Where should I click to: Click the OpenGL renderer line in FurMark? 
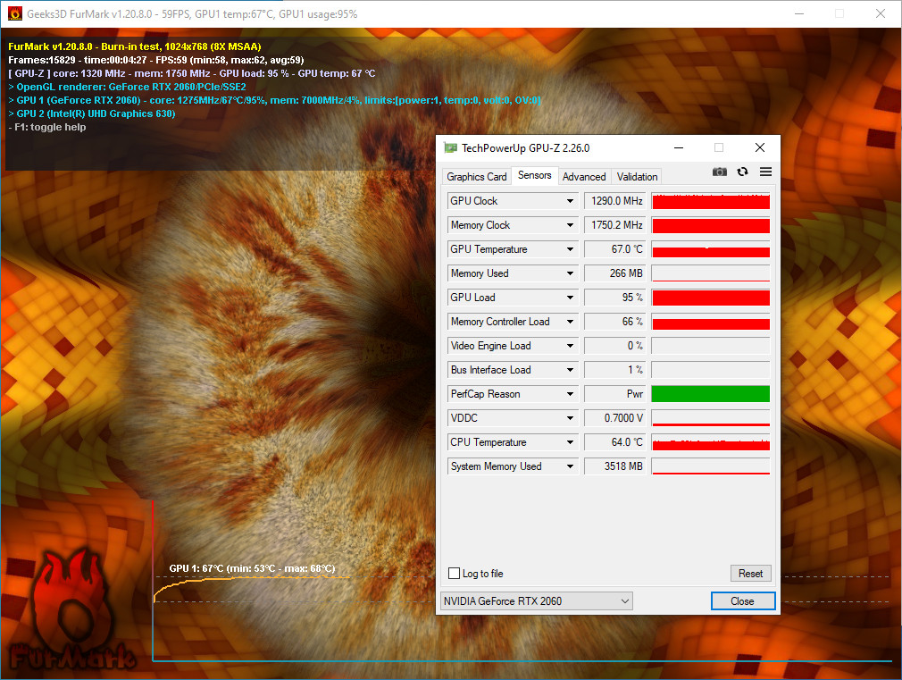coord(127,87)
